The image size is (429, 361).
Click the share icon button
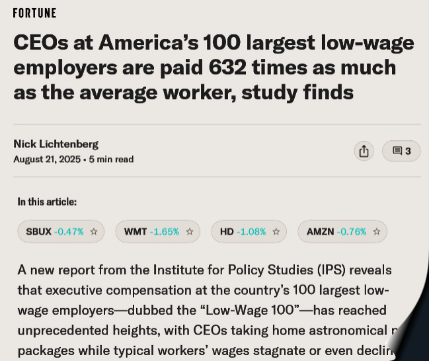[x=363, y=151]
